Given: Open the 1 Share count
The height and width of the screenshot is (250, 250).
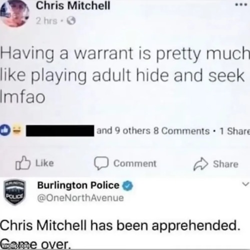Looking at the screenshot, I should point(234,131).
